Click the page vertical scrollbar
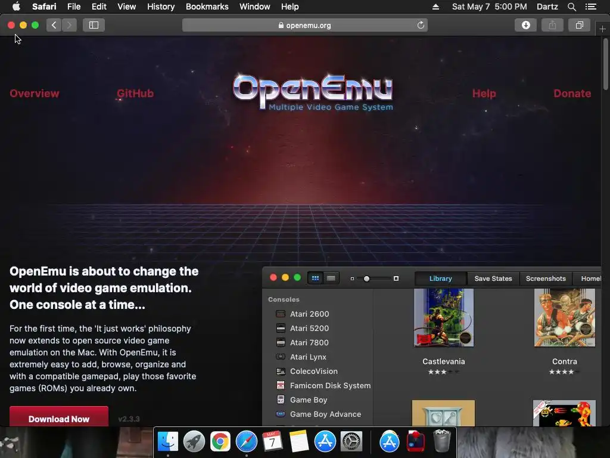Screen dimensions: 610x458 tap(605, 64)
